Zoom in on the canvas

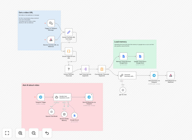20,133
